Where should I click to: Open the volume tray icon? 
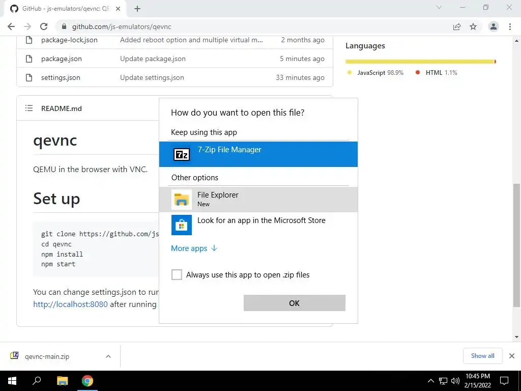pyautogui.click(x=455, y=381)
